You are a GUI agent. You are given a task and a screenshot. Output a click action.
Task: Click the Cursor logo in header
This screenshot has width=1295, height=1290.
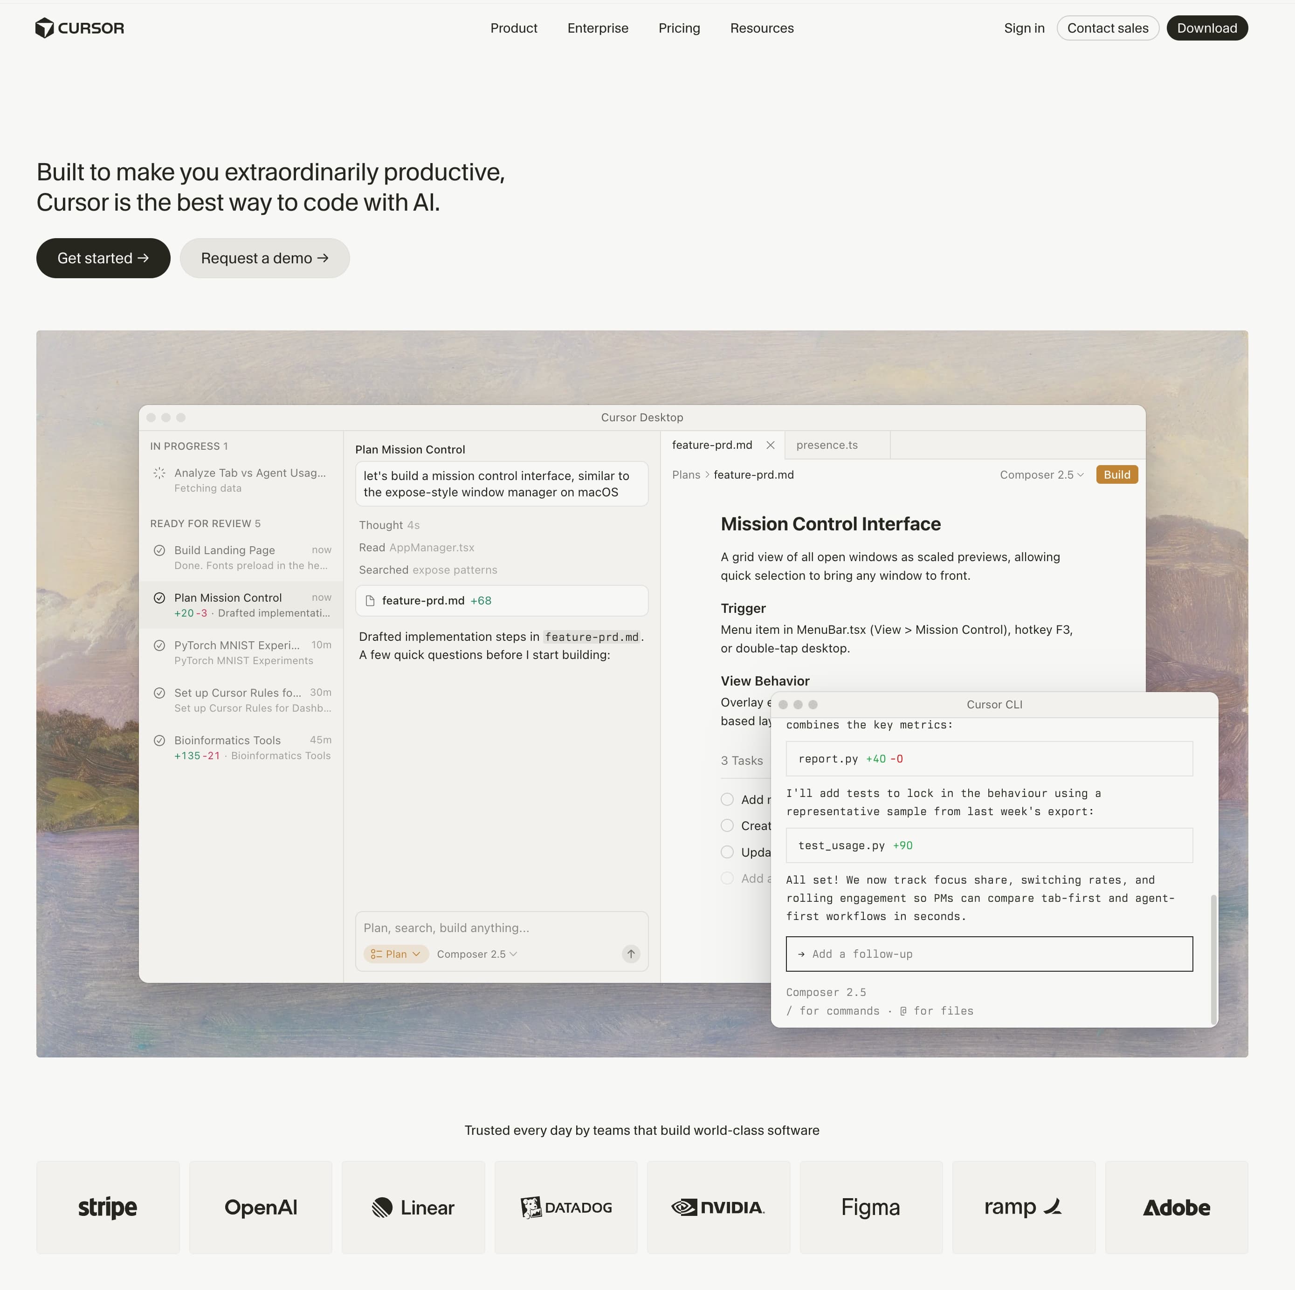click(x=80, y=28)
